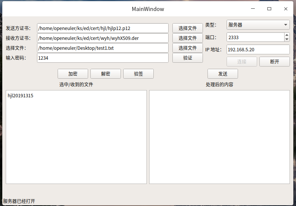Close the MainWindow
296x206 pixels.
point(286,9)
